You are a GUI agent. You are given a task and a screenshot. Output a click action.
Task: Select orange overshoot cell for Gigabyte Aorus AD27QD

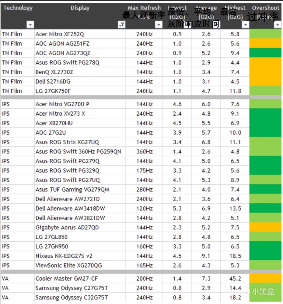point(265,227)
